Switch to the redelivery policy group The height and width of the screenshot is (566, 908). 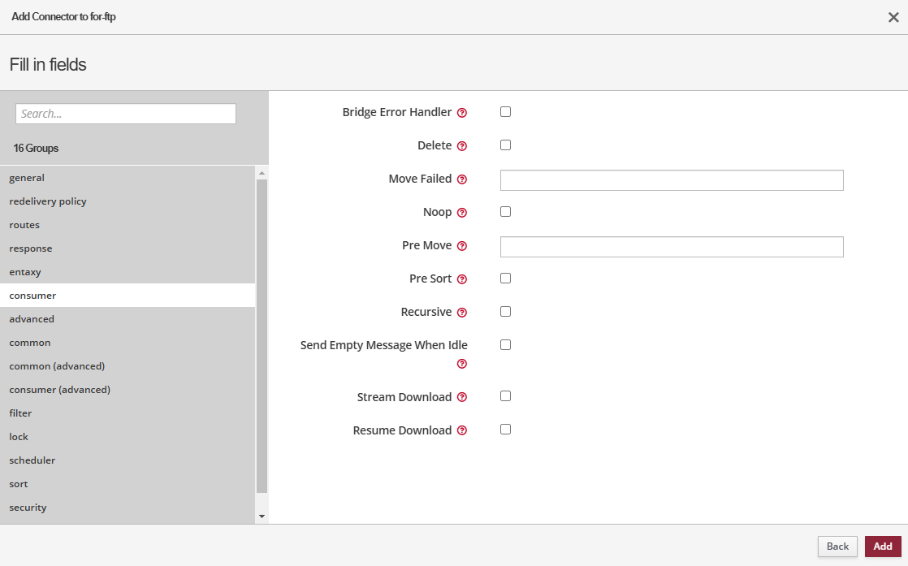[48, 201]
